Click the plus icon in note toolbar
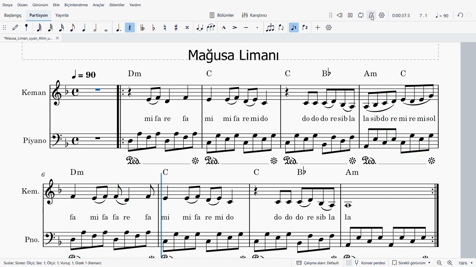 tap(318, 27)
